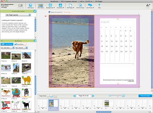This screenshot has width=153, height=113.
Task: Select single-page view icon
Action: tap(48, 96)
